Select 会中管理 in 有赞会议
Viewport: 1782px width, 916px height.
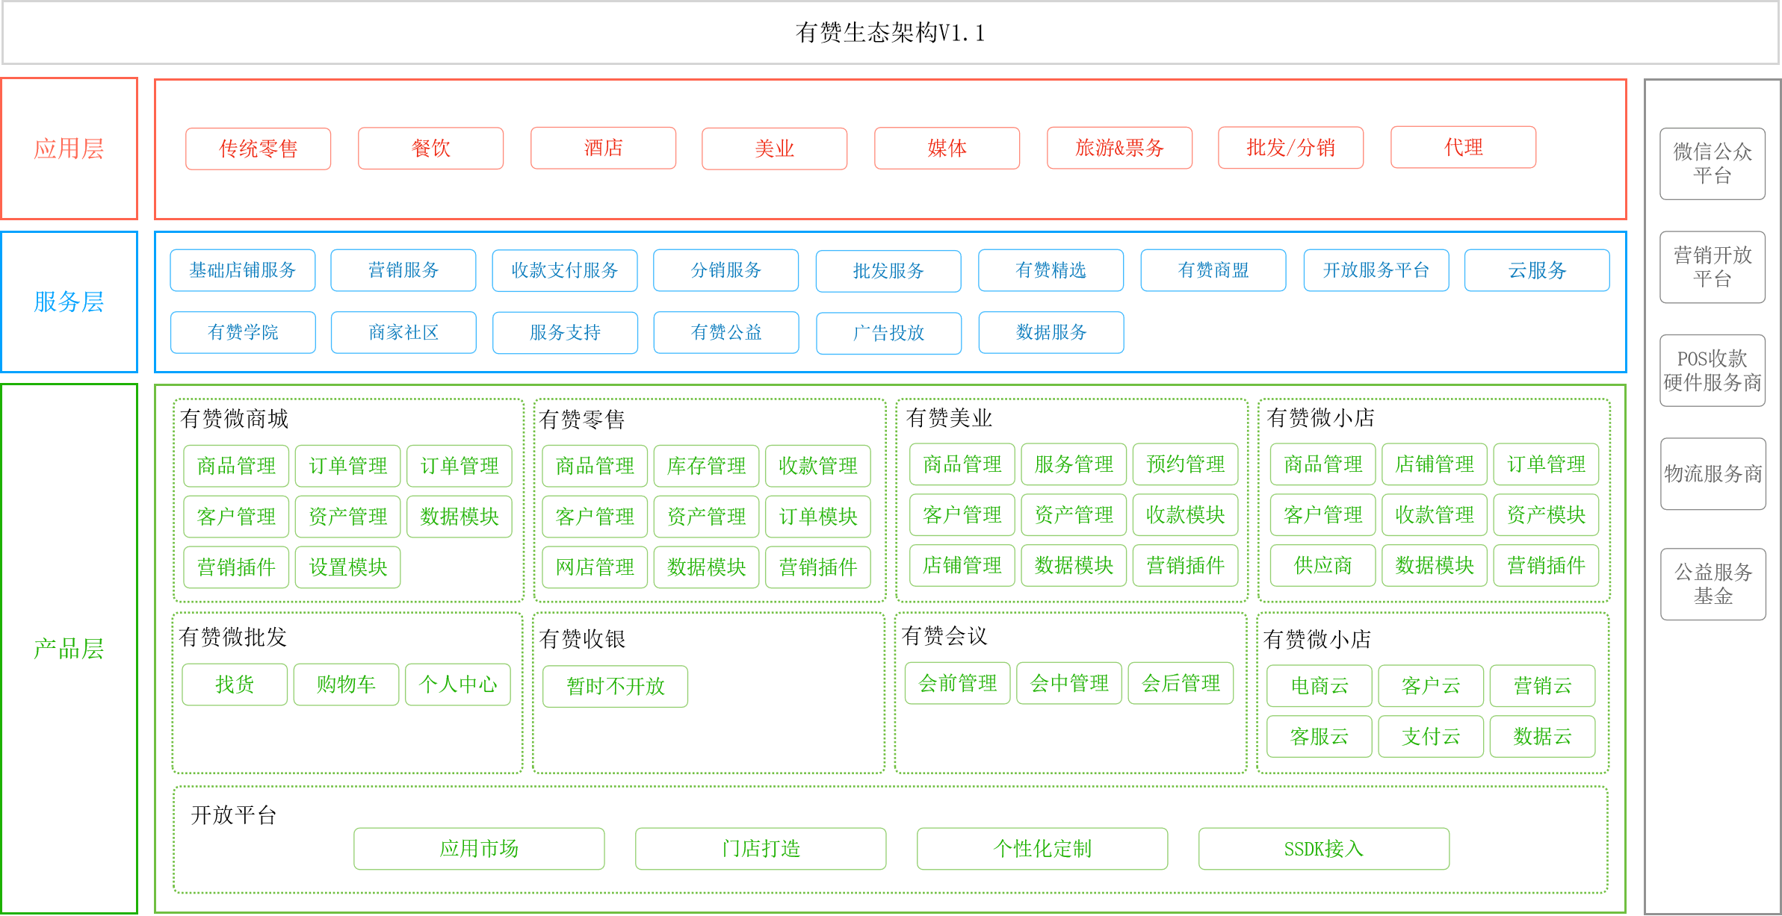pos(1068,683)
